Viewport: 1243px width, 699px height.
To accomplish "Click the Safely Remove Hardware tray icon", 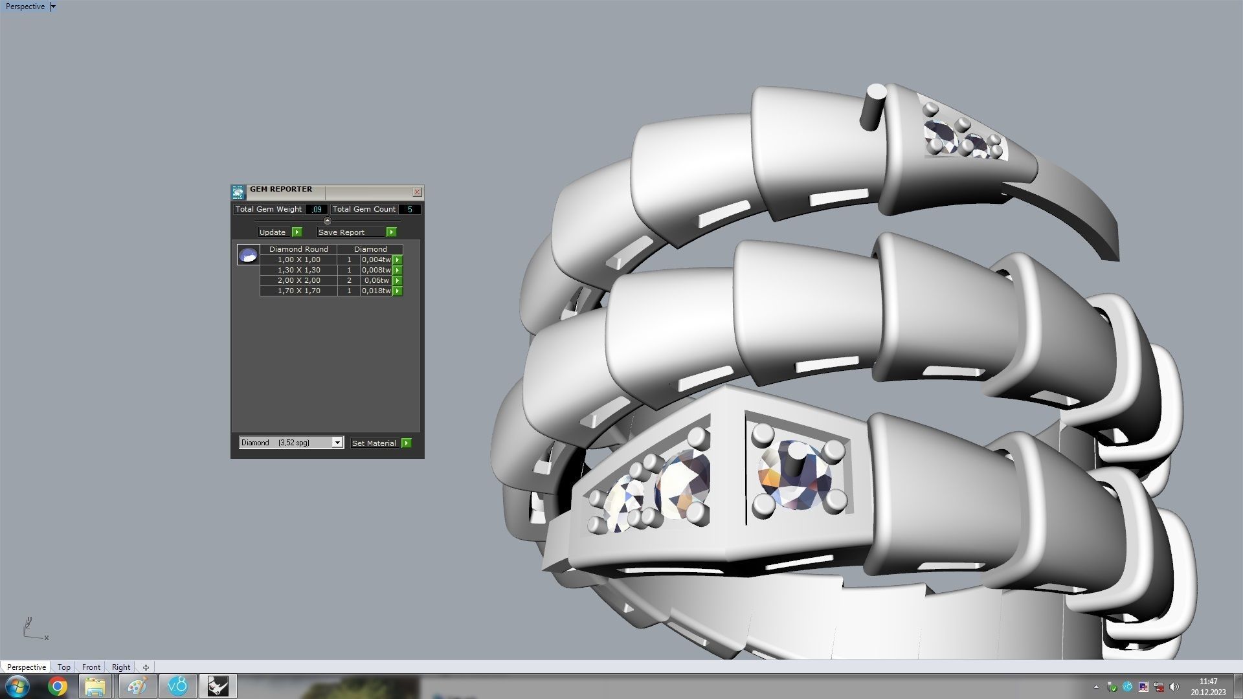I will pyautogui.click(x=1112, y=687).
